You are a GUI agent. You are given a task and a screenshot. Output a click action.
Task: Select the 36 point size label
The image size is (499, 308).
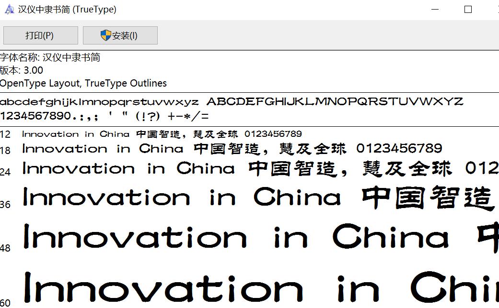(x=5, y=205)
